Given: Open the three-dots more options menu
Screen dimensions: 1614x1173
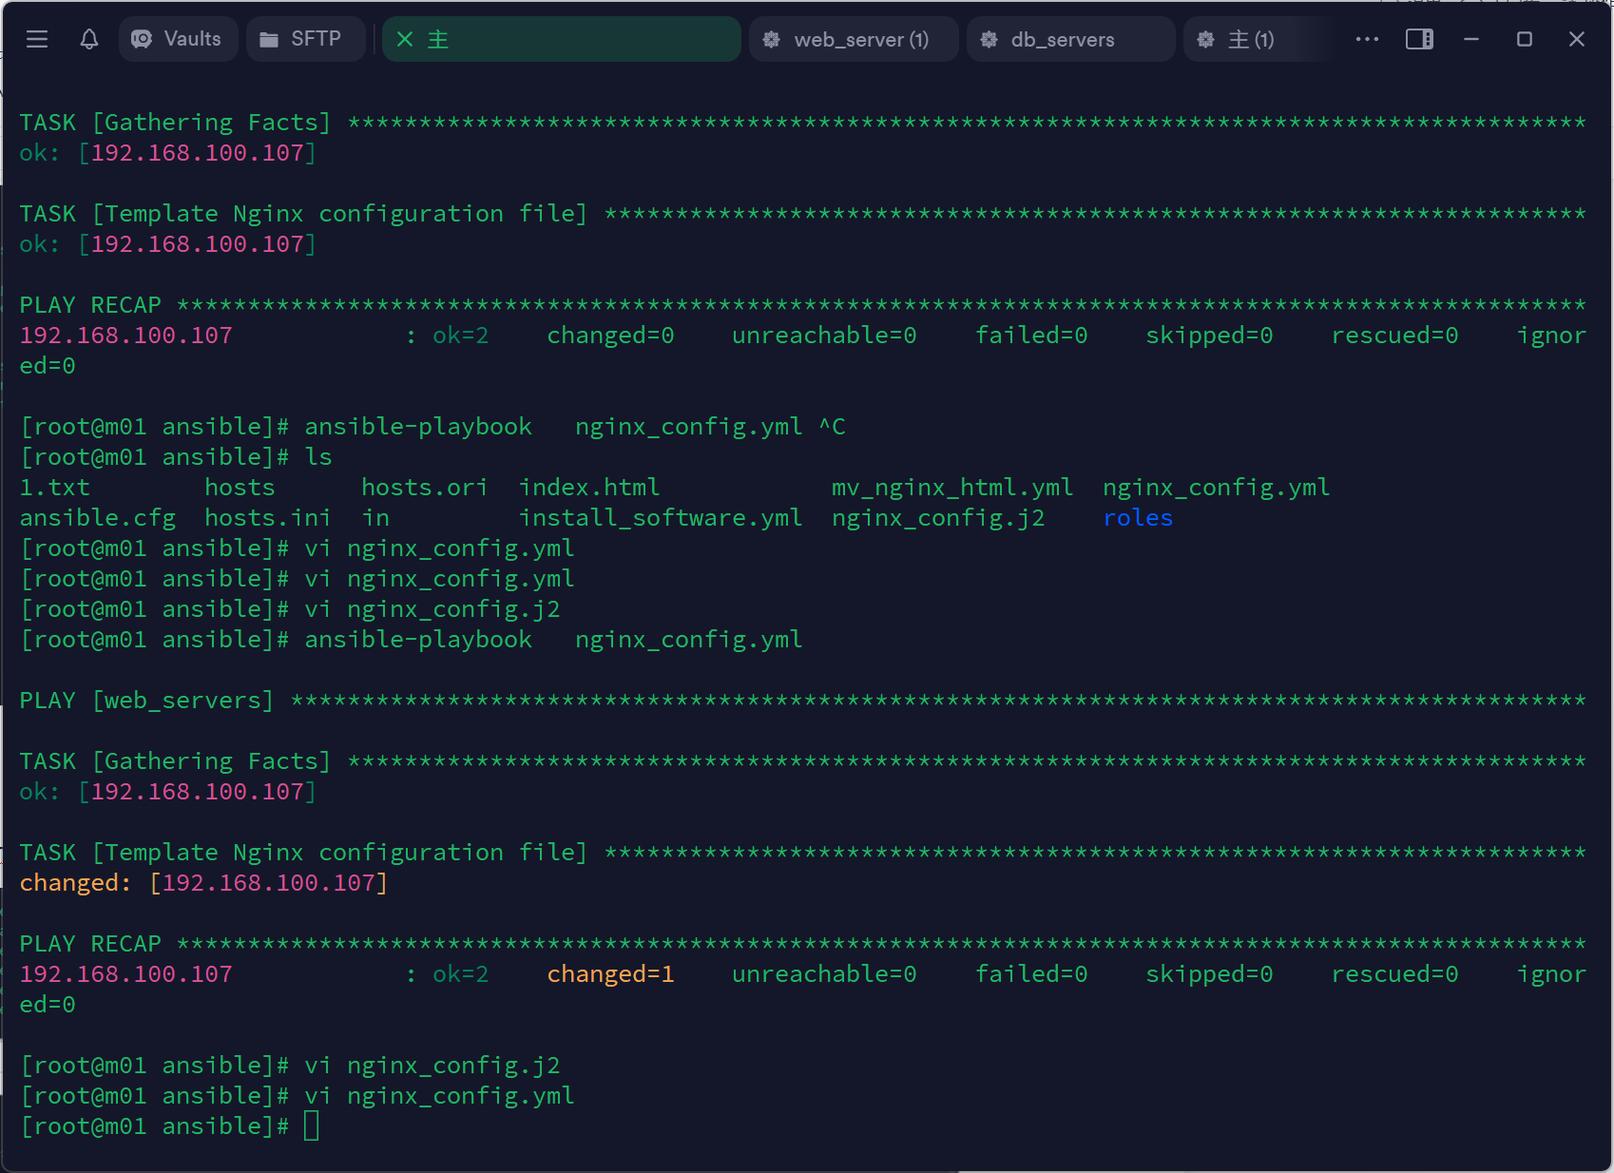Looking at the screenshot, I should click(1367, 39).
